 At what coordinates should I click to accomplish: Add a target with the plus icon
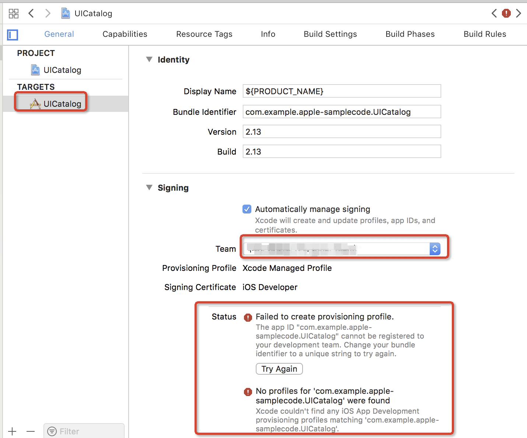pyautogui.click(x=12, y=431)
